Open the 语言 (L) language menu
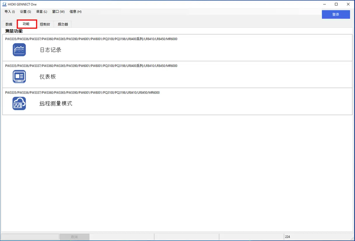The image size is (355, 241). [x=41, y=12]
